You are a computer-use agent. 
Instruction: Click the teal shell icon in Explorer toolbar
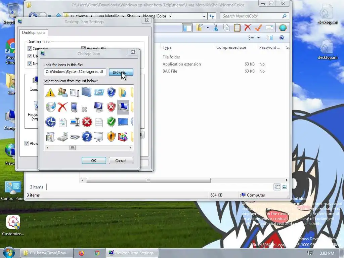pyautogui.click(x=283, y=28)
